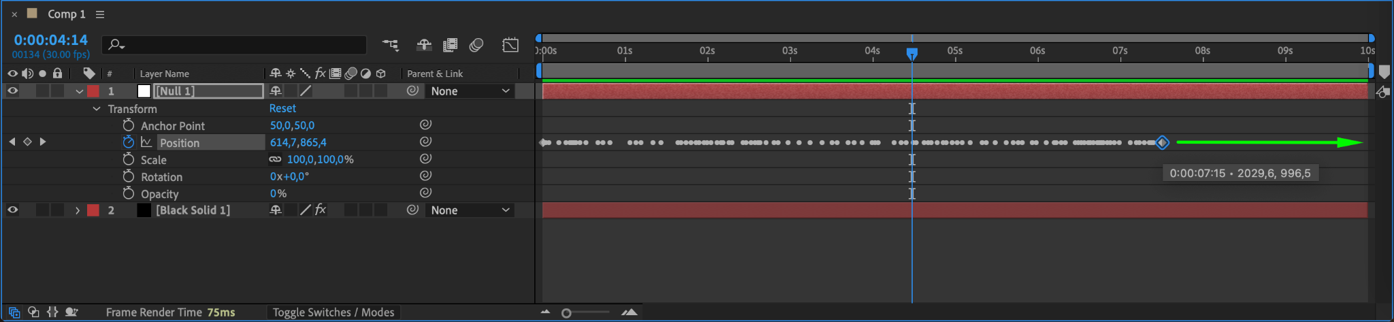Enable Frame Blending for the composition
Image resolution: width=1394 pixels, height=322 pixels.
tap(450, 45)
